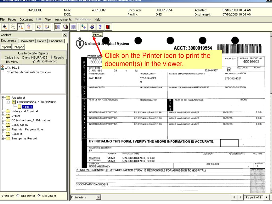The height and width of the screenshot is (204, 272).
Task: Select the Zoom In magnifier tool
Action: coord(5,27)
